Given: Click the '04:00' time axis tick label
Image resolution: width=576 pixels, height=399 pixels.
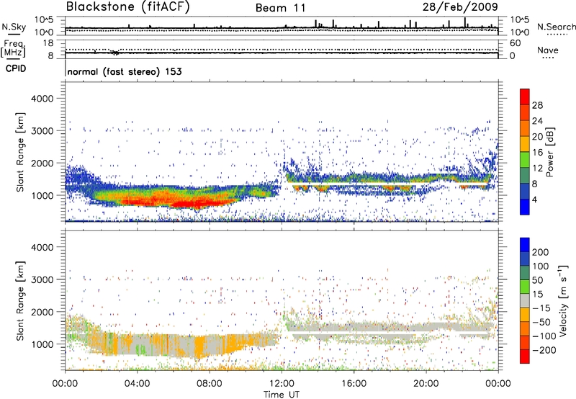Looking at the screenshot, I should pyautogui.click(x=138, y=384).
